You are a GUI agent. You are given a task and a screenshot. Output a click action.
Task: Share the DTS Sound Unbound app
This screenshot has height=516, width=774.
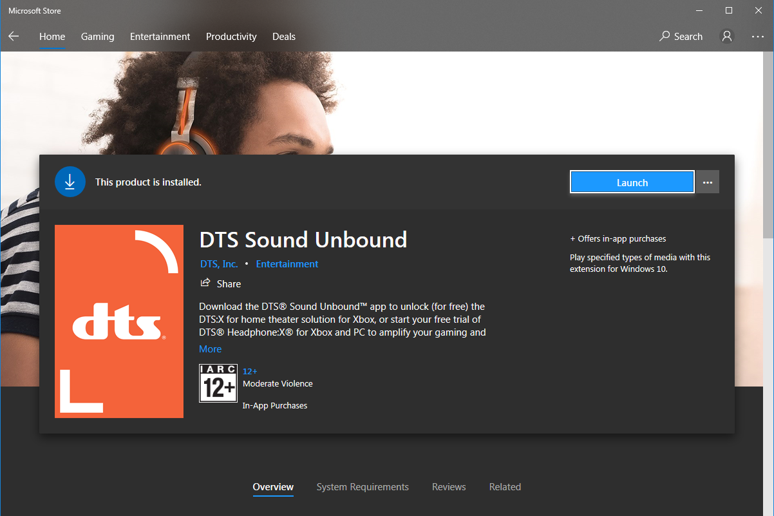(x=221, y=283)
